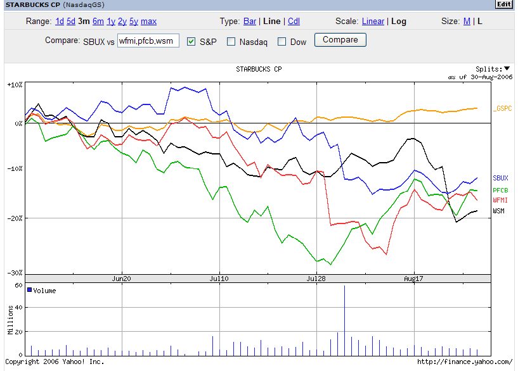Viewport: 518px width, 371px height.
Task: Click the finance.yahoo.com URL text
Action: 465,362
